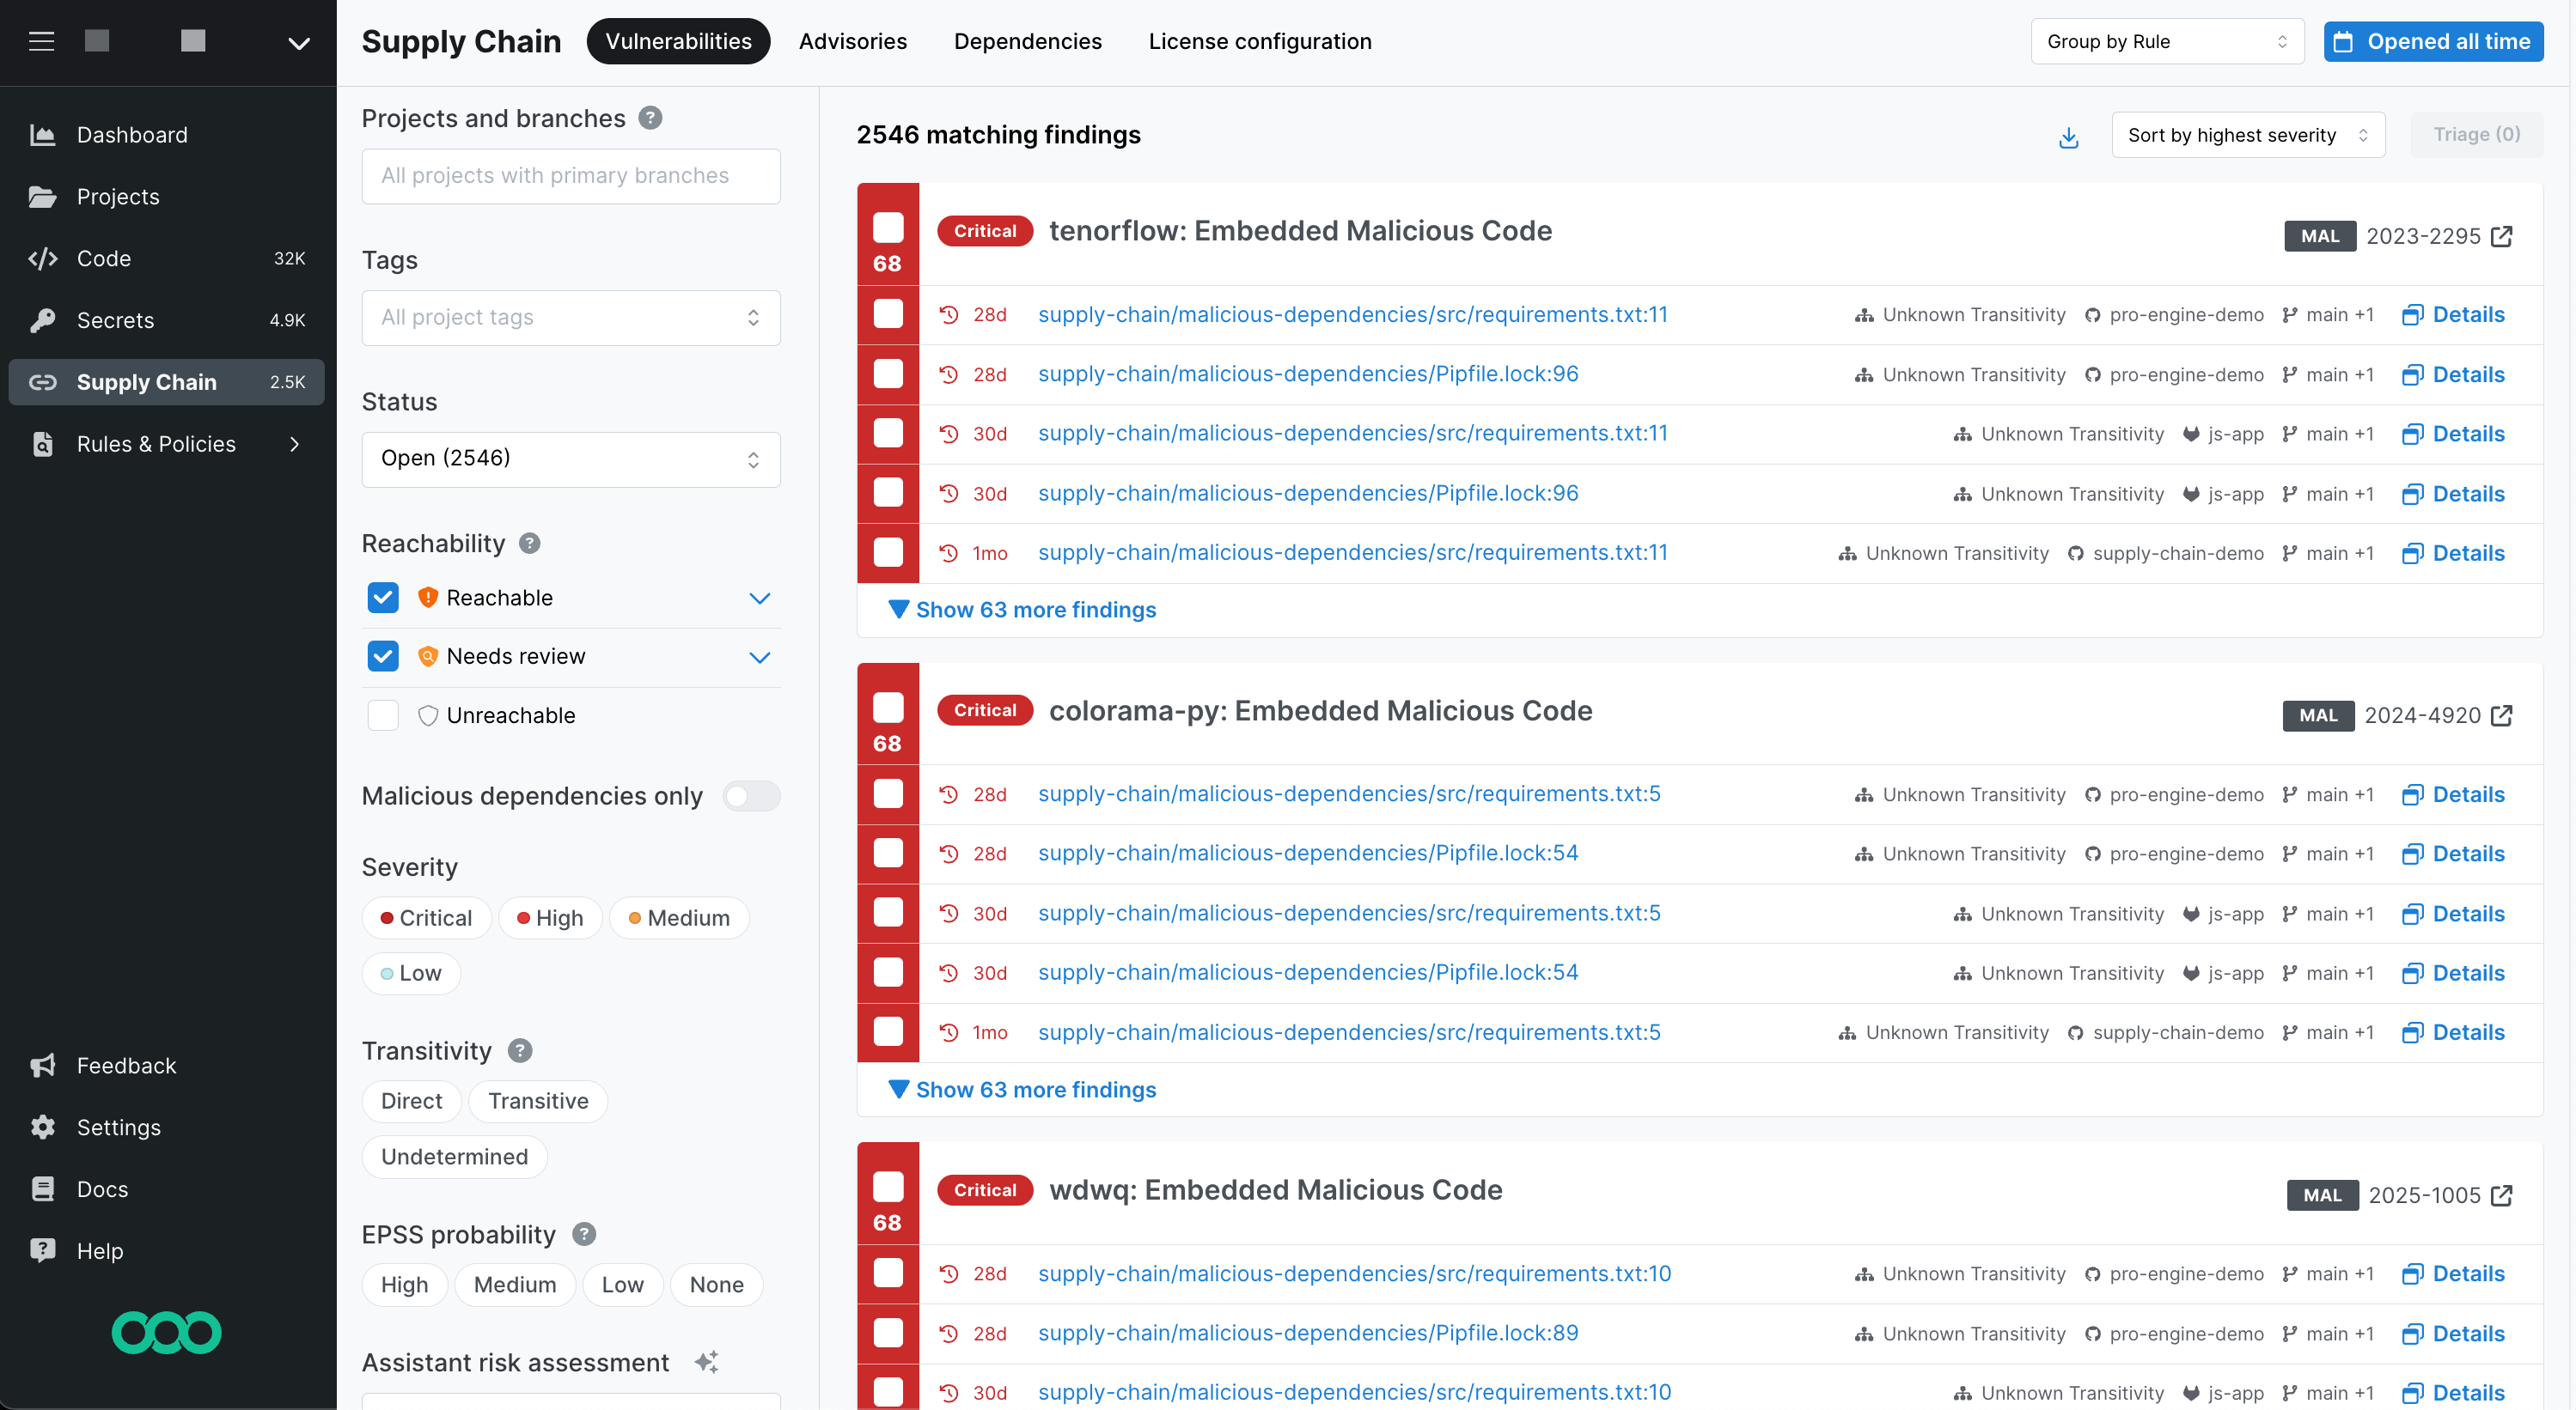
Task: Enable the Unreachable filter checkbox
Action: click(382, 714)
